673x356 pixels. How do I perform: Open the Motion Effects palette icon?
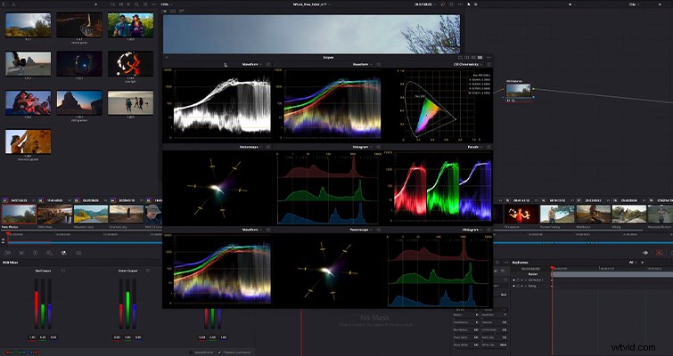[x=78, y=253]
